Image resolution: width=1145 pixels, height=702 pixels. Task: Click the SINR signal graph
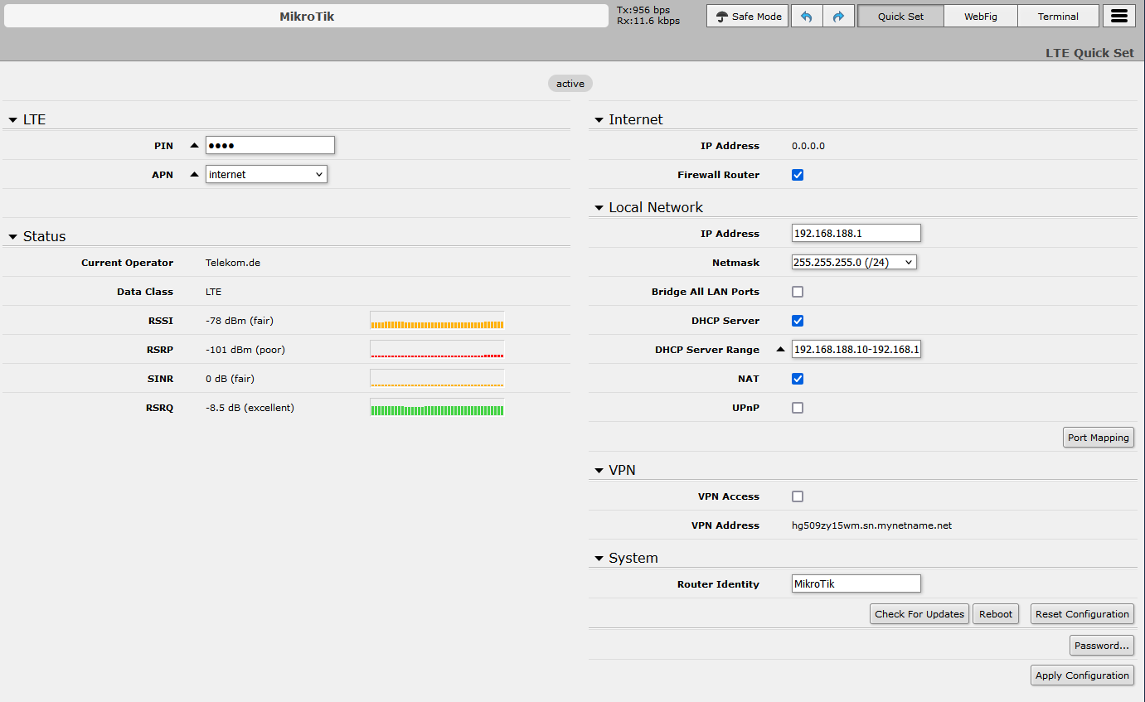pyautogui.click(x=437, y=379)
